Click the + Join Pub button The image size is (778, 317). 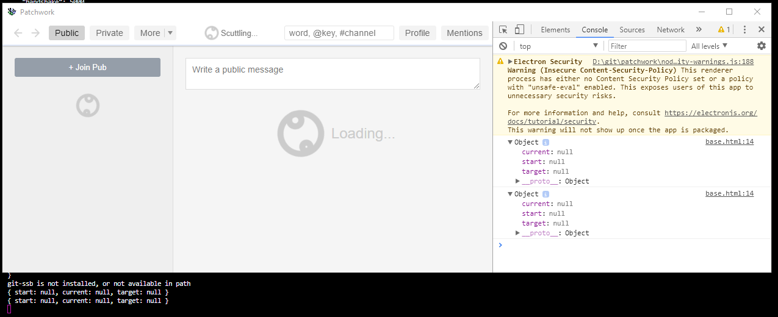click(87, 67)
